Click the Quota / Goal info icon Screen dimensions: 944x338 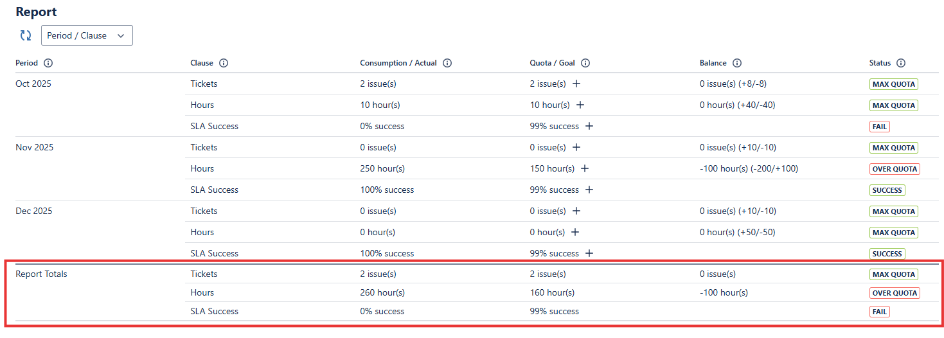[585, 63]
